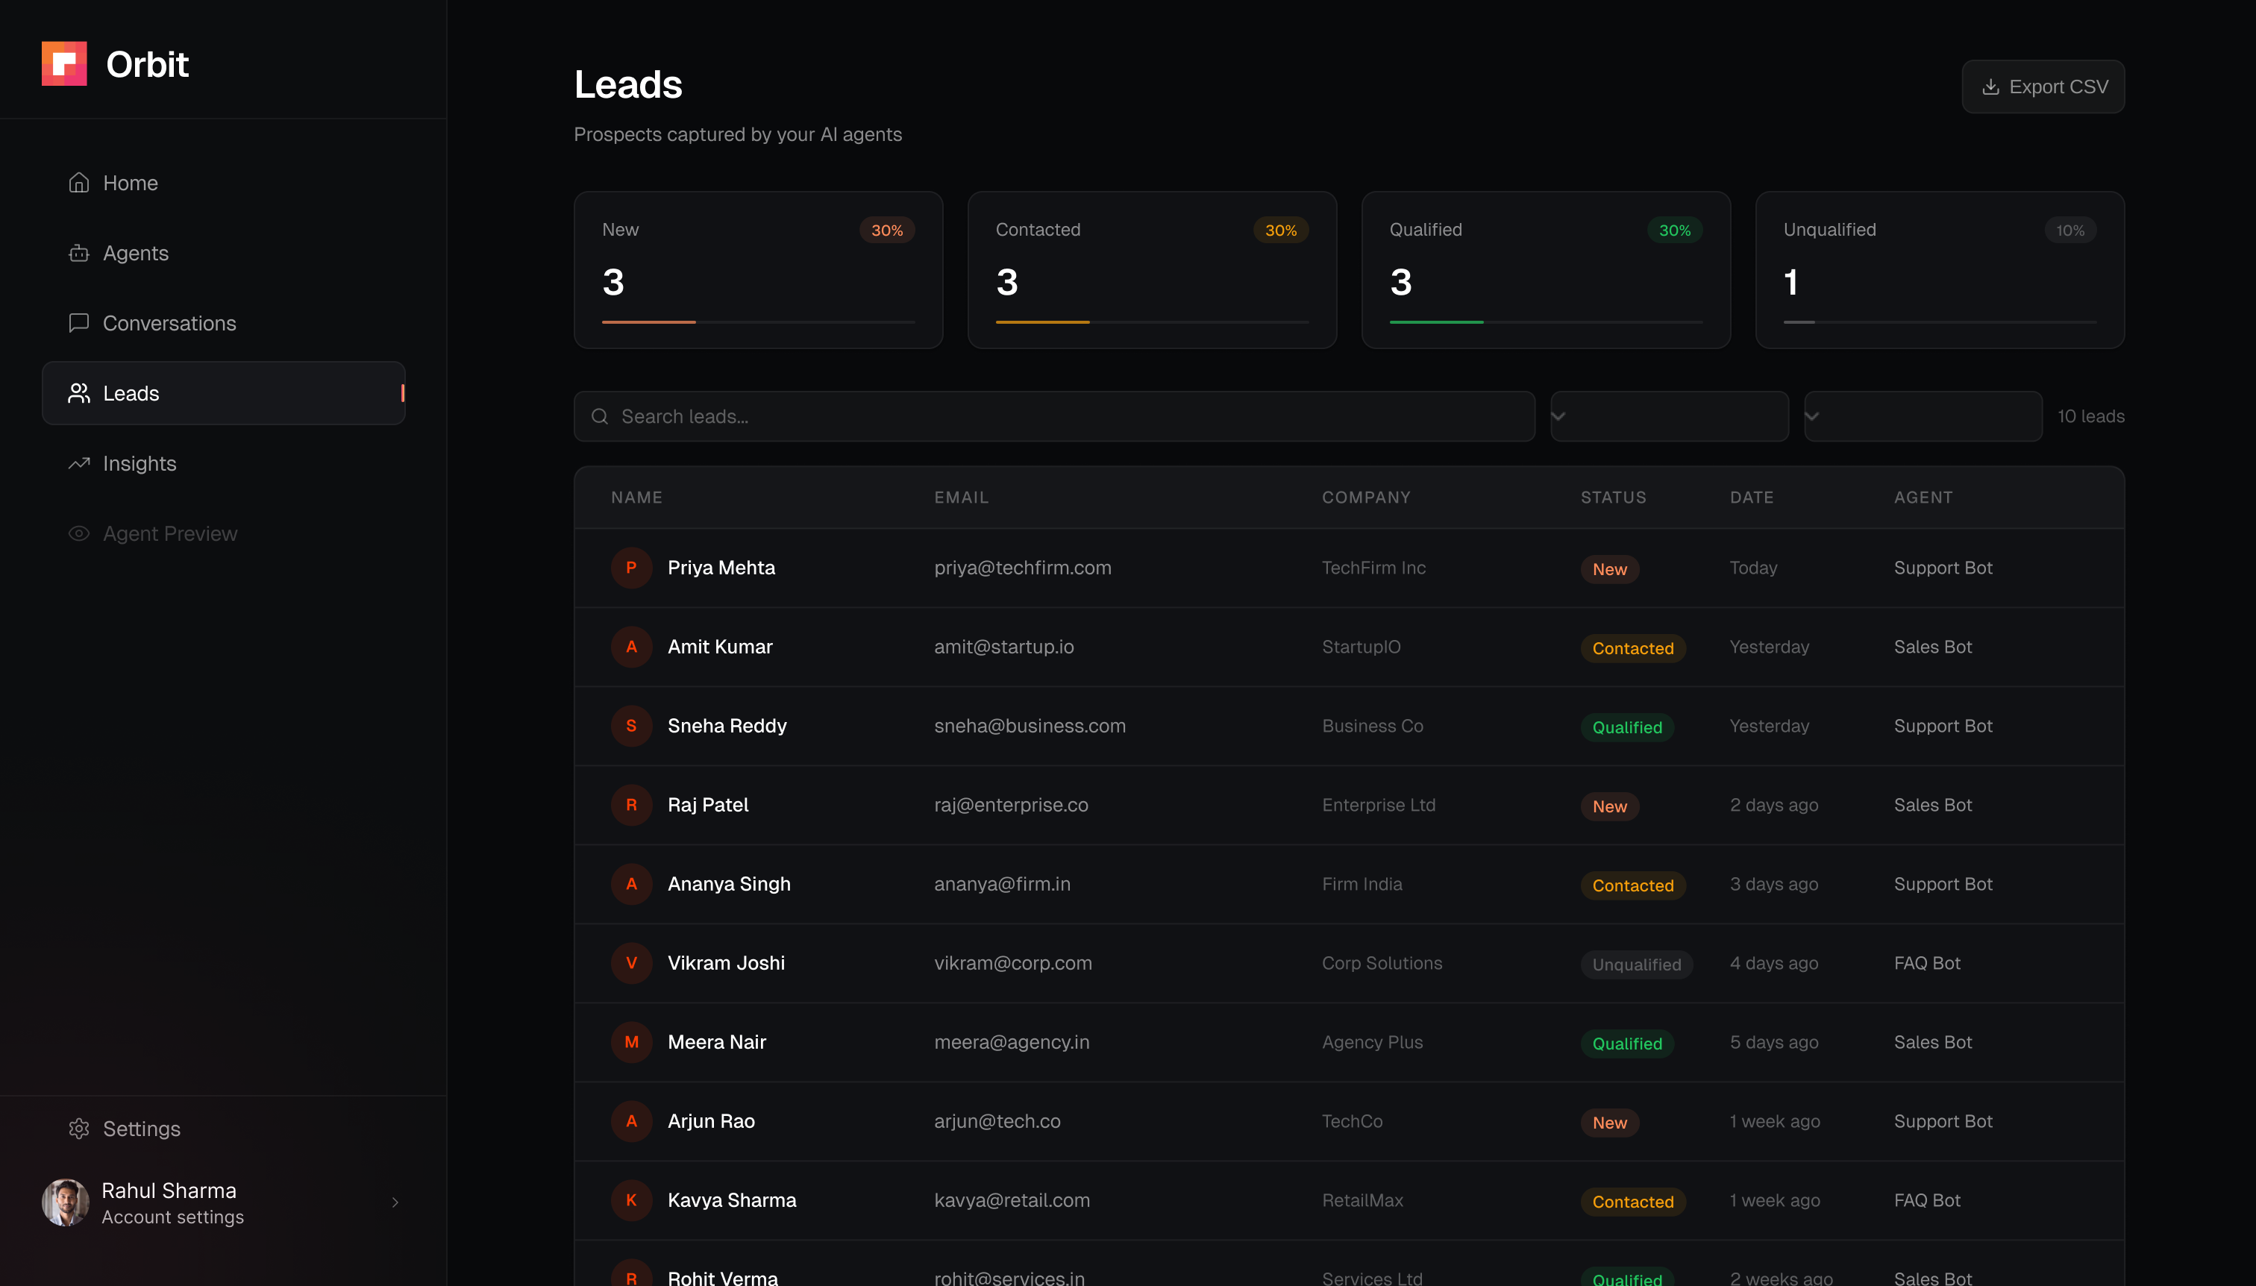Image resolution: width=2256 pixels, height=1286 pixels.
Task: Click the Export CSV button
Action: [x=2043, y=86]
